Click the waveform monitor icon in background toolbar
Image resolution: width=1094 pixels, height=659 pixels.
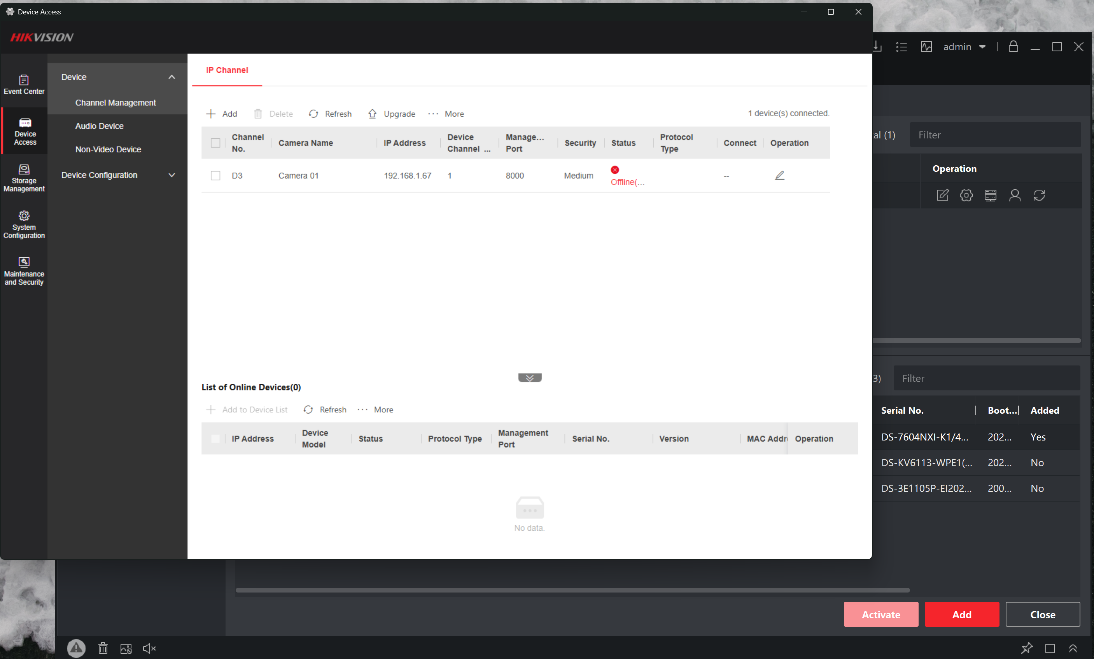click(926, 47)
